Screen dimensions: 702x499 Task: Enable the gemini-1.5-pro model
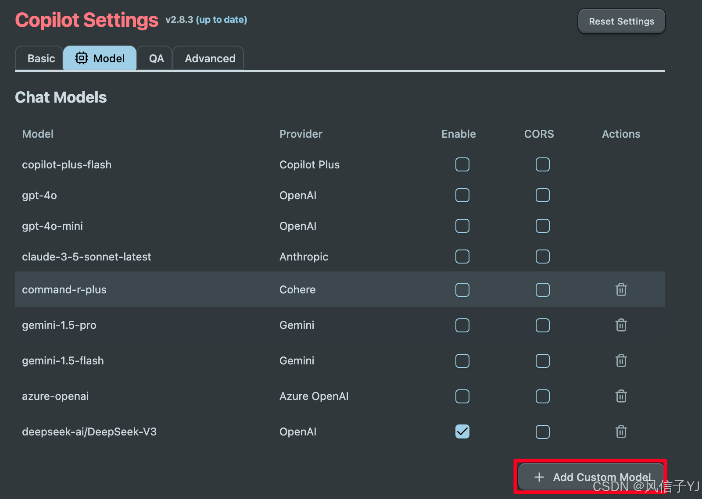point(462,325)
